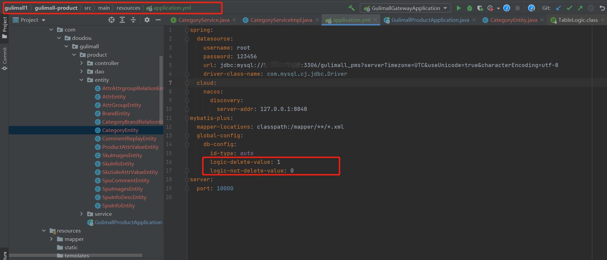Hide the Project panel with the minus icon
The height and width of the screenshot is (260, 607).
158,20
